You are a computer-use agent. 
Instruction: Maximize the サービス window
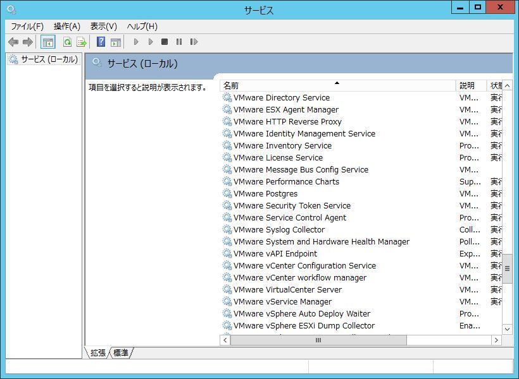[477, 8]
